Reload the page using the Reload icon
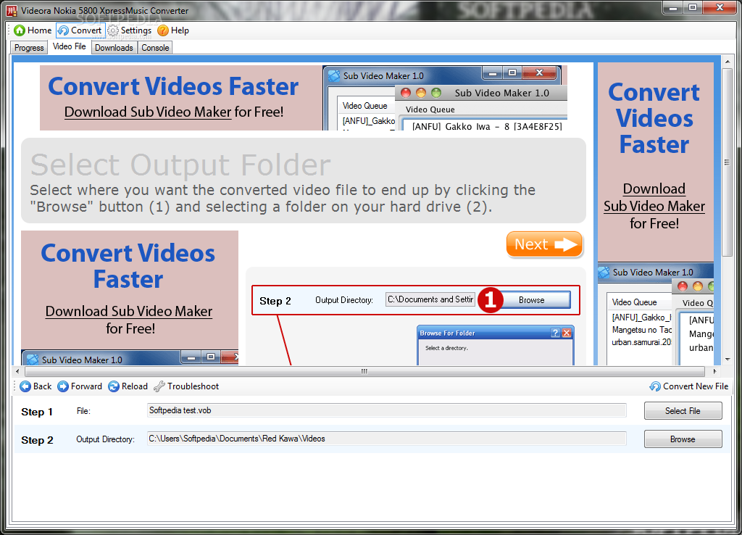742x535 pixels. 114,386
